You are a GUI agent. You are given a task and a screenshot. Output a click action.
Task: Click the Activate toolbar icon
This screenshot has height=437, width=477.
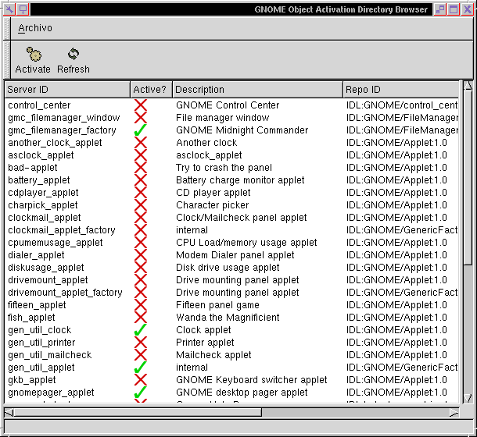(x=33, y=60)
